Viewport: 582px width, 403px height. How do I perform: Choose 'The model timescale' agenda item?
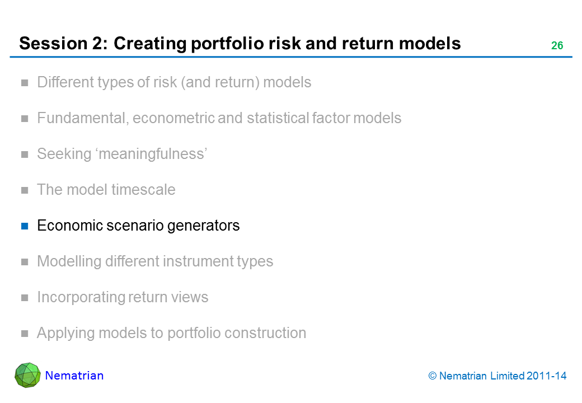point(106,190)
